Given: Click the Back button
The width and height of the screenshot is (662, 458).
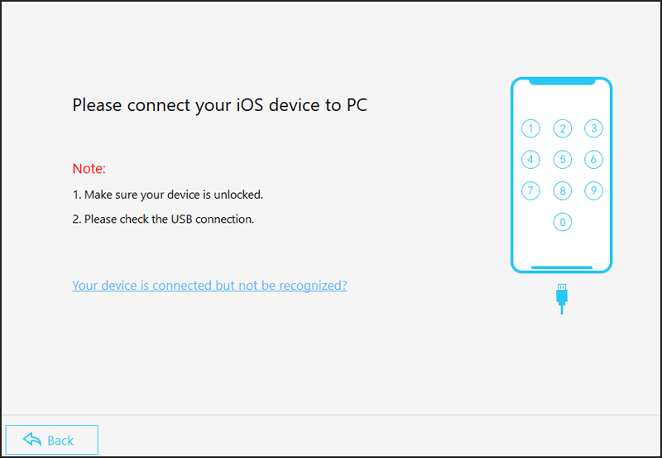Looking at the screenshot, I should click(52, 440).
